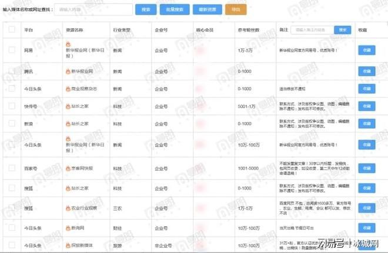Check the 商业观察杂志 row checkbox

tap(12, 88)
